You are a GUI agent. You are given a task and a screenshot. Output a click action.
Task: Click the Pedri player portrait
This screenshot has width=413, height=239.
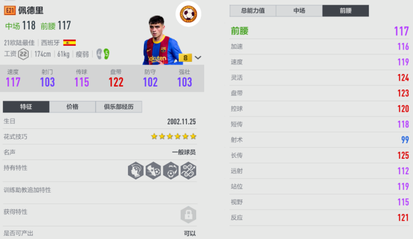click(x=162, y=40)
